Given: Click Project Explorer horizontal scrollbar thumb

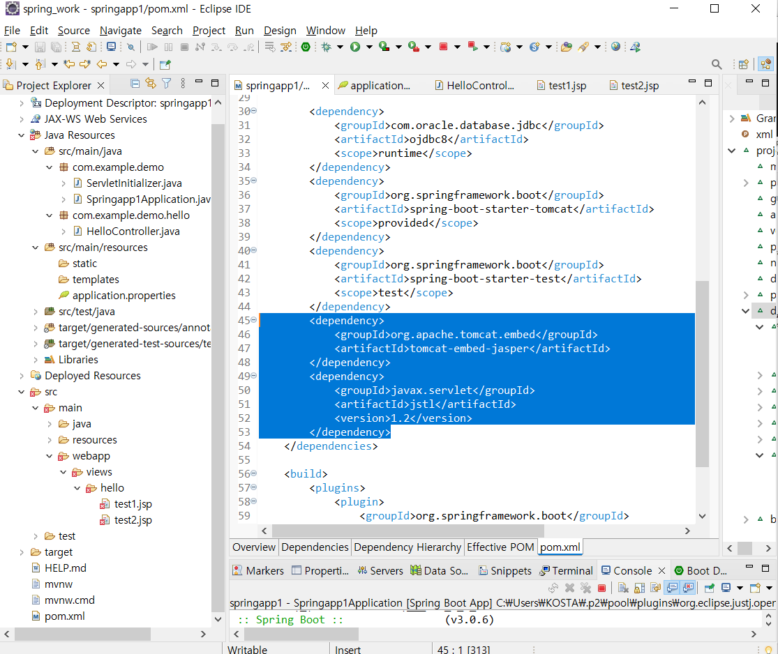Looking at the screenshot, I should click(82, 634).
